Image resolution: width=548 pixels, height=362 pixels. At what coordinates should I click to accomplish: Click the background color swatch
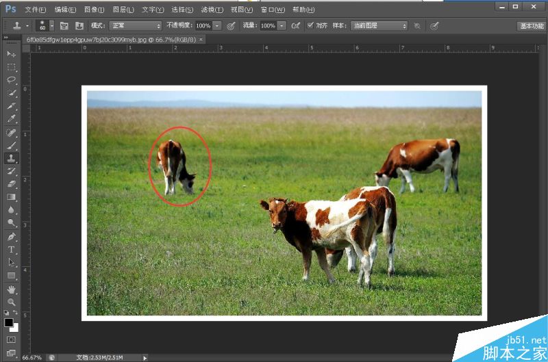15,328
